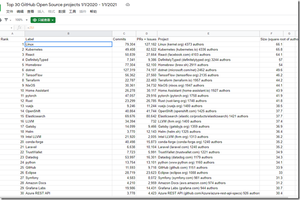Select the DefinitelyTyped label cell
Viewport: 300px width, 200px height.
(69, 60)
